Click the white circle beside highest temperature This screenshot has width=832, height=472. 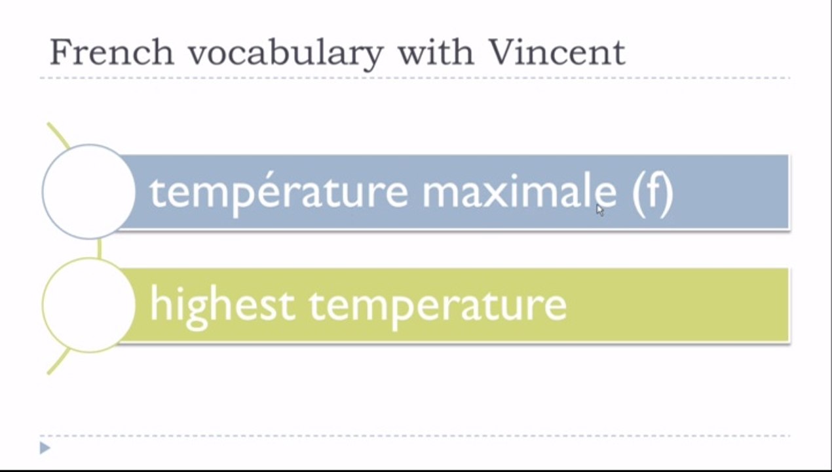tap(88, 305)
